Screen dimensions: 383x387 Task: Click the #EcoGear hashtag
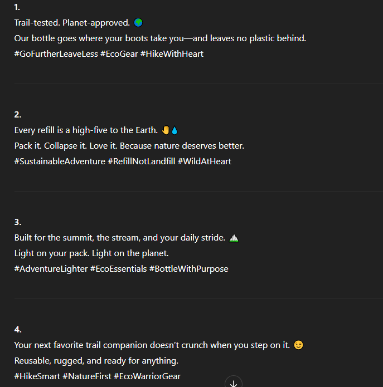click(119, 54)
